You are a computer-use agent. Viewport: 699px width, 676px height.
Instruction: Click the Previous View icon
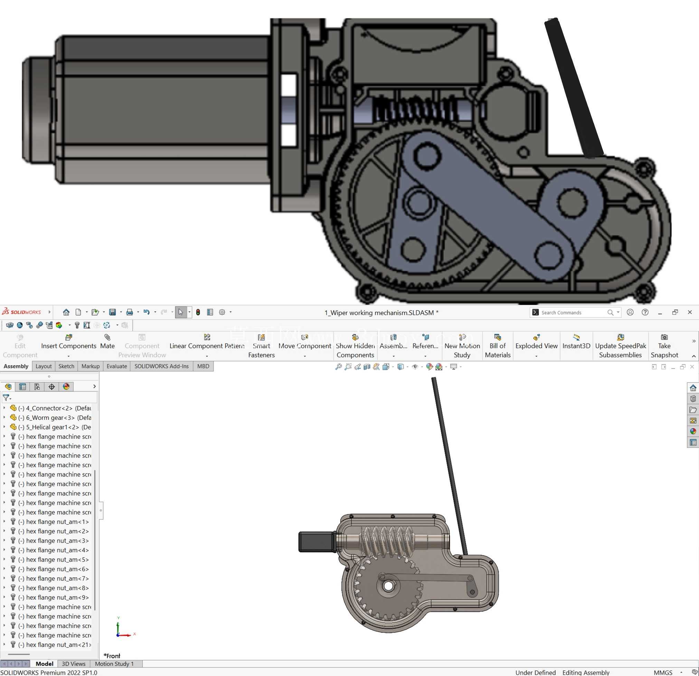(358, 367)
